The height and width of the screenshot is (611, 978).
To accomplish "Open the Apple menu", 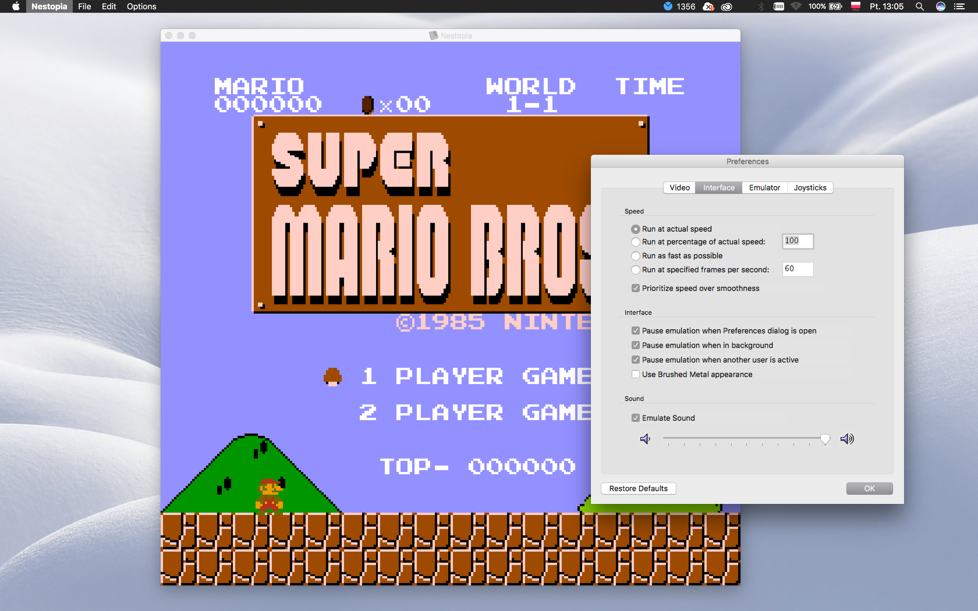I will tap(16, 6).
